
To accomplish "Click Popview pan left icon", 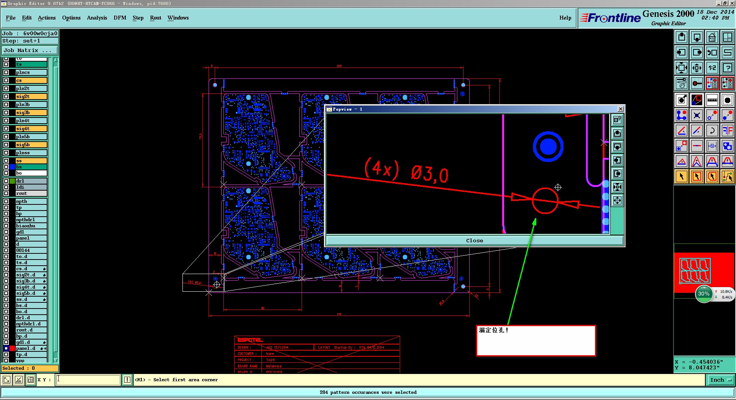I will 617,160.
